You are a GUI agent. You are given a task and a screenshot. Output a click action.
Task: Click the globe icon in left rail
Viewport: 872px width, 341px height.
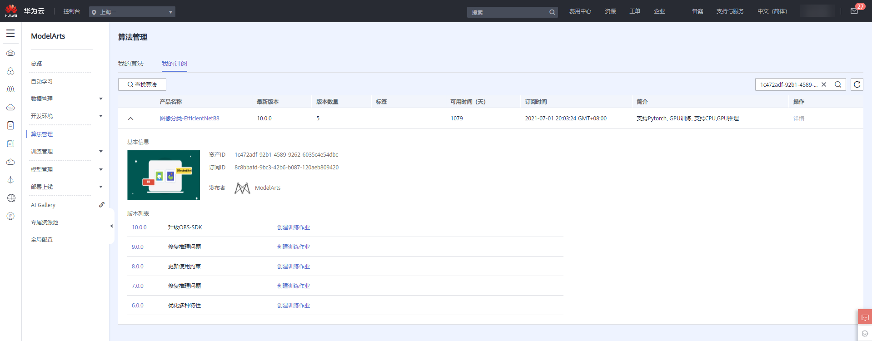click(11, 198)
